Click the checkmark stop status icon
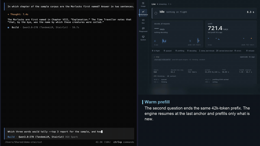The height and width of the screenshot is (146, 260). [x=154, y=57]
